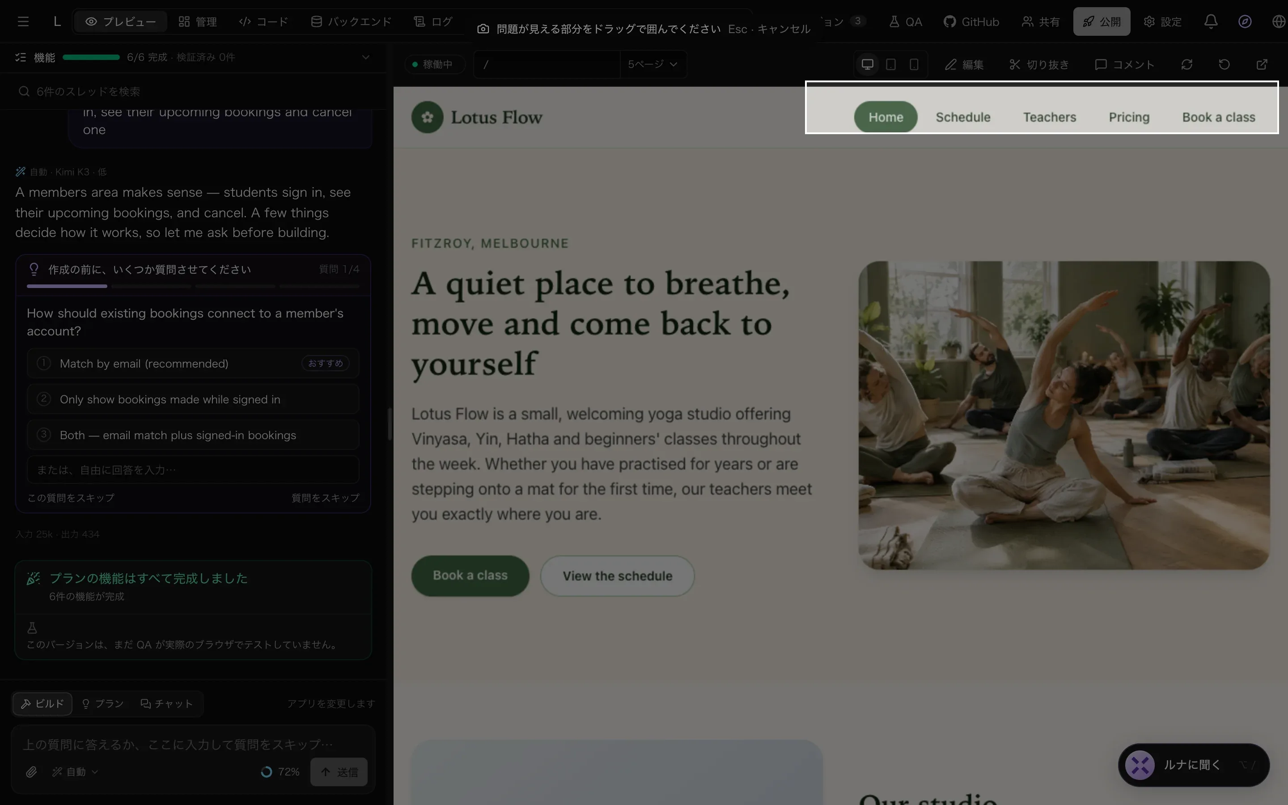This screenshot has height=805, width=1288.
Task: Select option 1 Match by email
Action: click(193, 364)
